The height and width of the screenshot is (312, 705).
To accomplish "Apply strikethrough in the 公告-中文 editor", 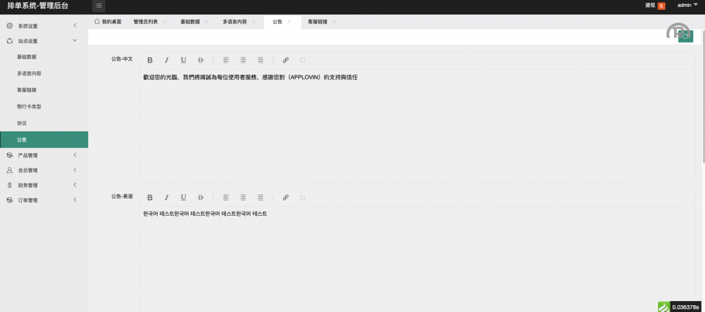I will [x=200, y=60].
